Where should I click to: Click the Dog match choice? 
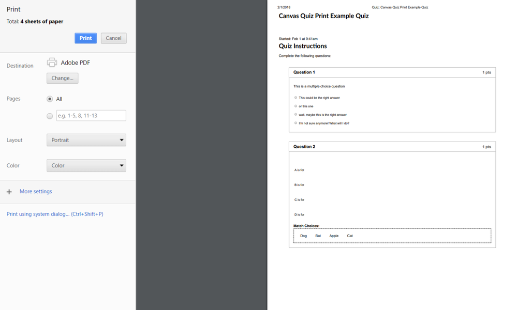pyautogui.click(x=303, y=236)
